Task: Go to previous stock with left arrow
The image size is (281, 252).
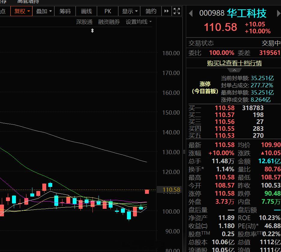Action: 191,13
